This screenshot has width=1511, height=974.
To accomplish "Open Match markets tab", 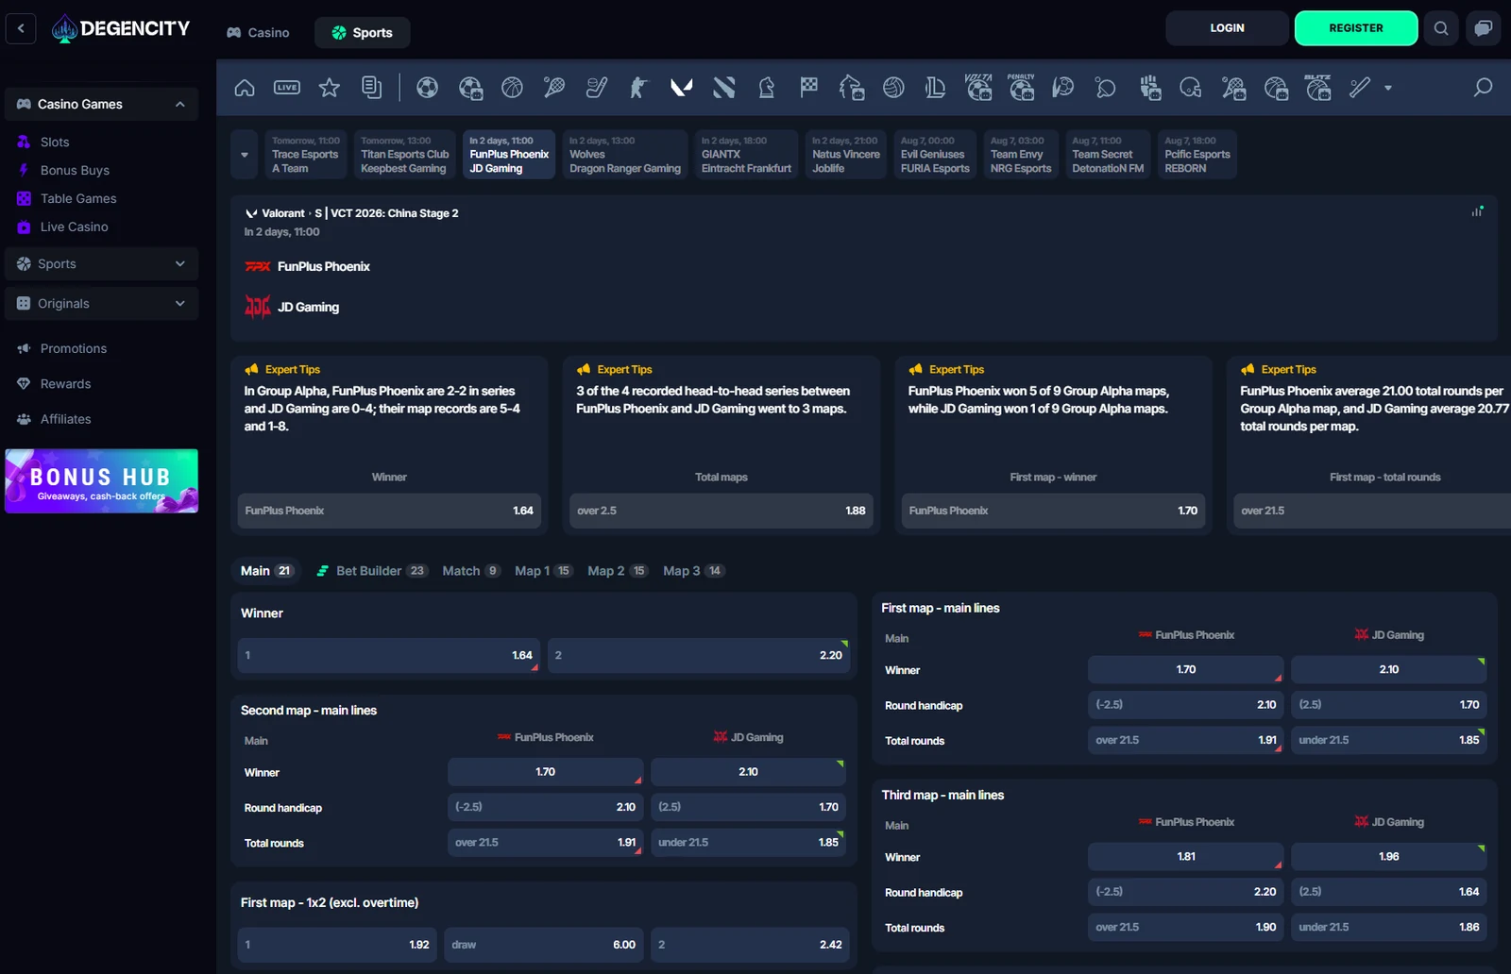I will pos(470,570).
